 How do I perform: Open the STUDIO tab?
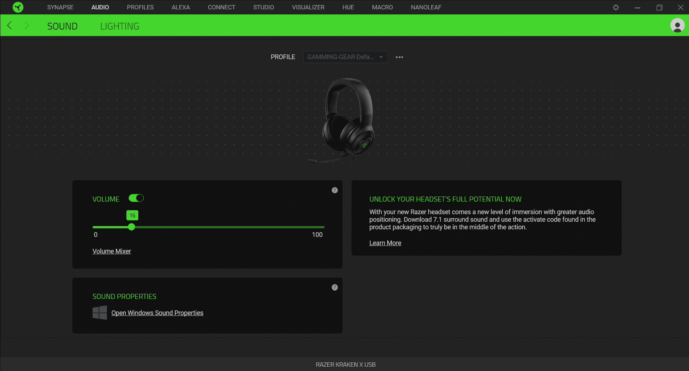coord(264,7)
